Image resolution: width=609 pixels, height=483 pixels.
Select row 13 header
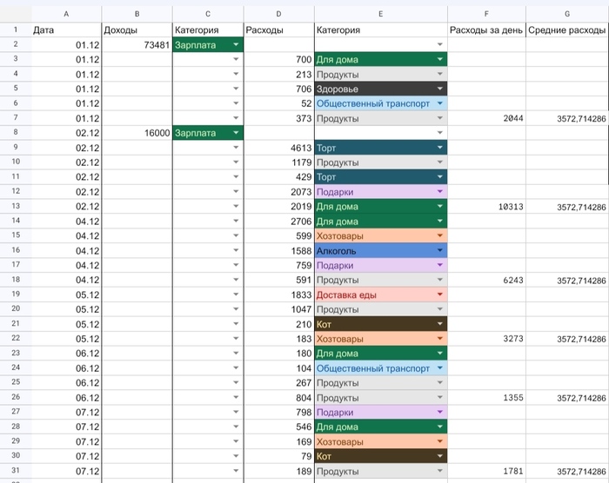click(16, 206)
